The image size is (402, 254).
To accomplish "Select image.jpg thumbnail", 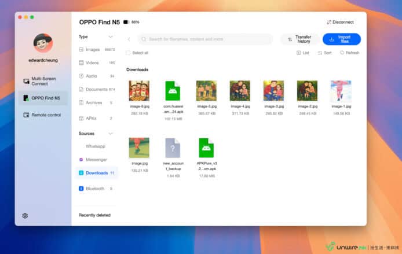I will (x=139, y=148).
